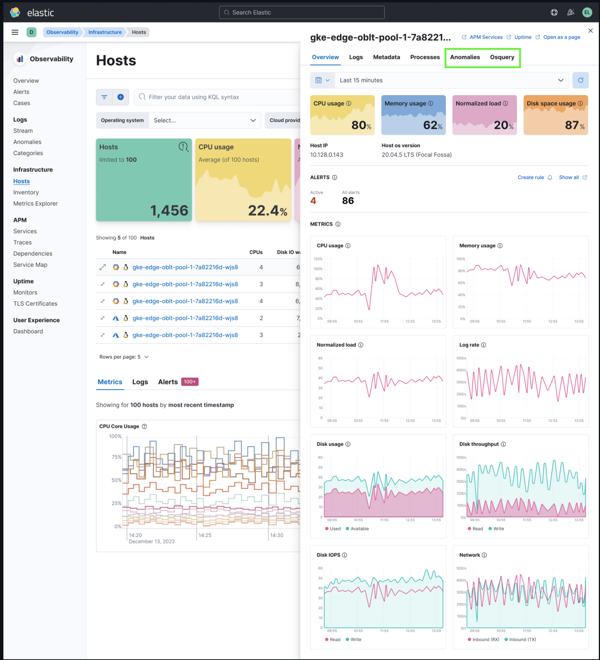The width and height of the screenshot is (600, 660).
Task: Click the Observability bar-chart icon in the sidebar
Action: [x=20, y=59]
